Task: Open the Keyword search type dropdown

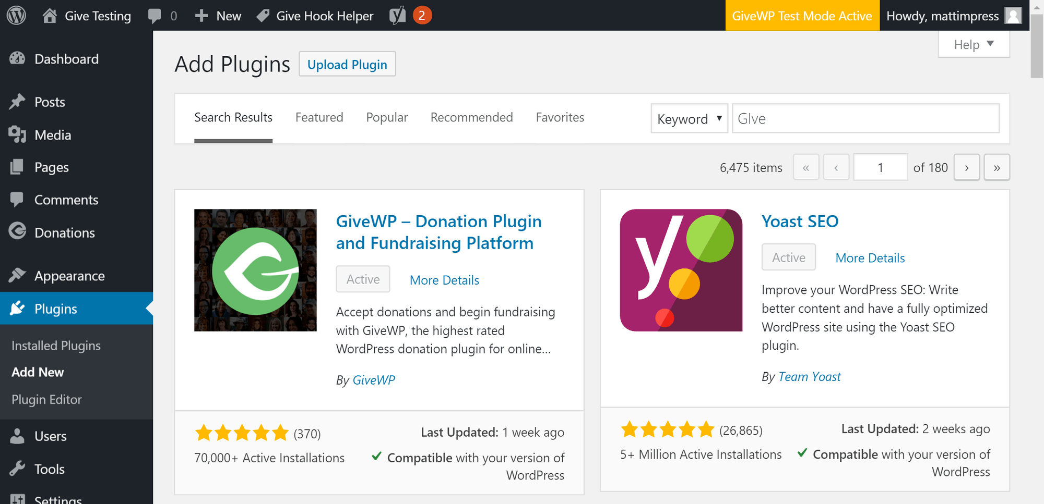Action: pos(689,118)
